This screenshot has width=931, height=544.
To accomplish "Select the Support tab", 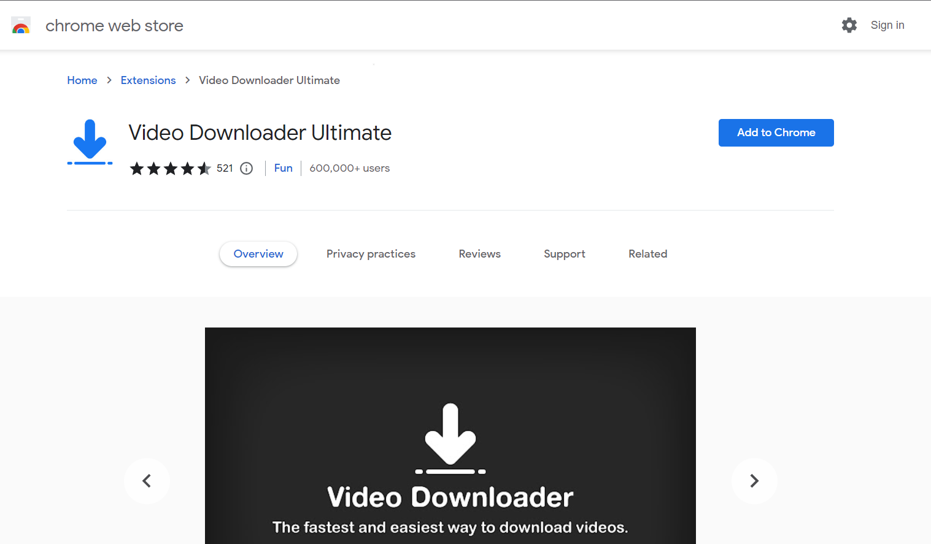I will 564,253.
